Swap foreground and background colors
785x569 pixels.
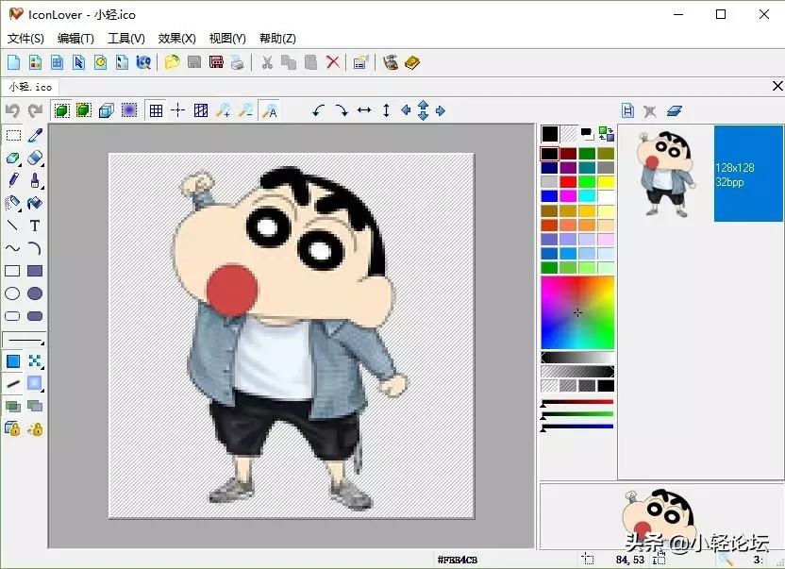pyautogui.click(x=607, y=134)
